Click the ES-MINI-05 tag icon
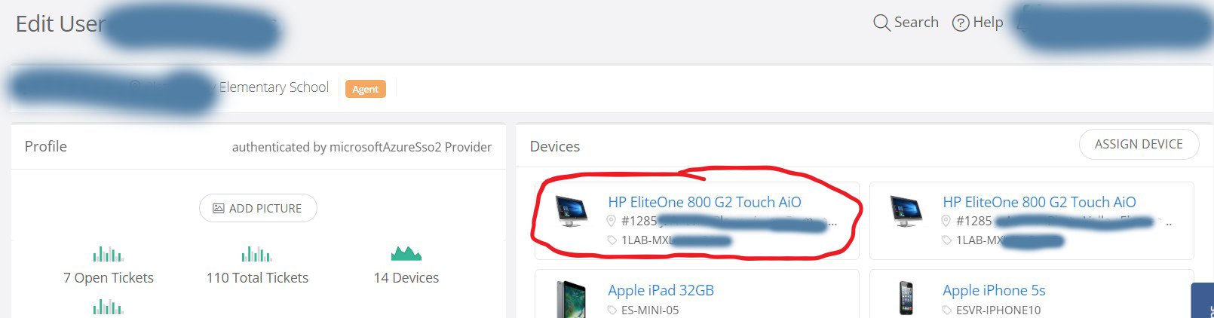Image resolution: width=1214 pixels, height=318 pixels. click(x=612, y=310)
